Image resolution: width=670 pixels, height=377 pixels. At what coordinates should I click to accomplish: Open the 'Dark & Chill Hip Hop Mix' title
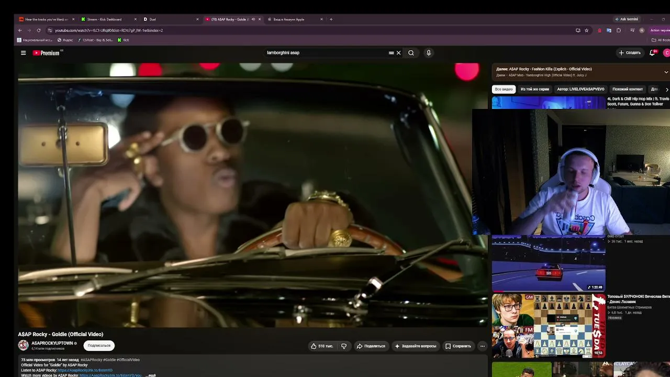638,102
